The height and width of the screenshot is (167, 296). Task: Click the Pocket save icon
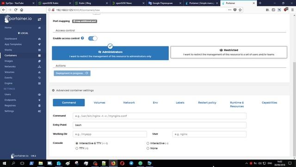[x=235, y=10]
